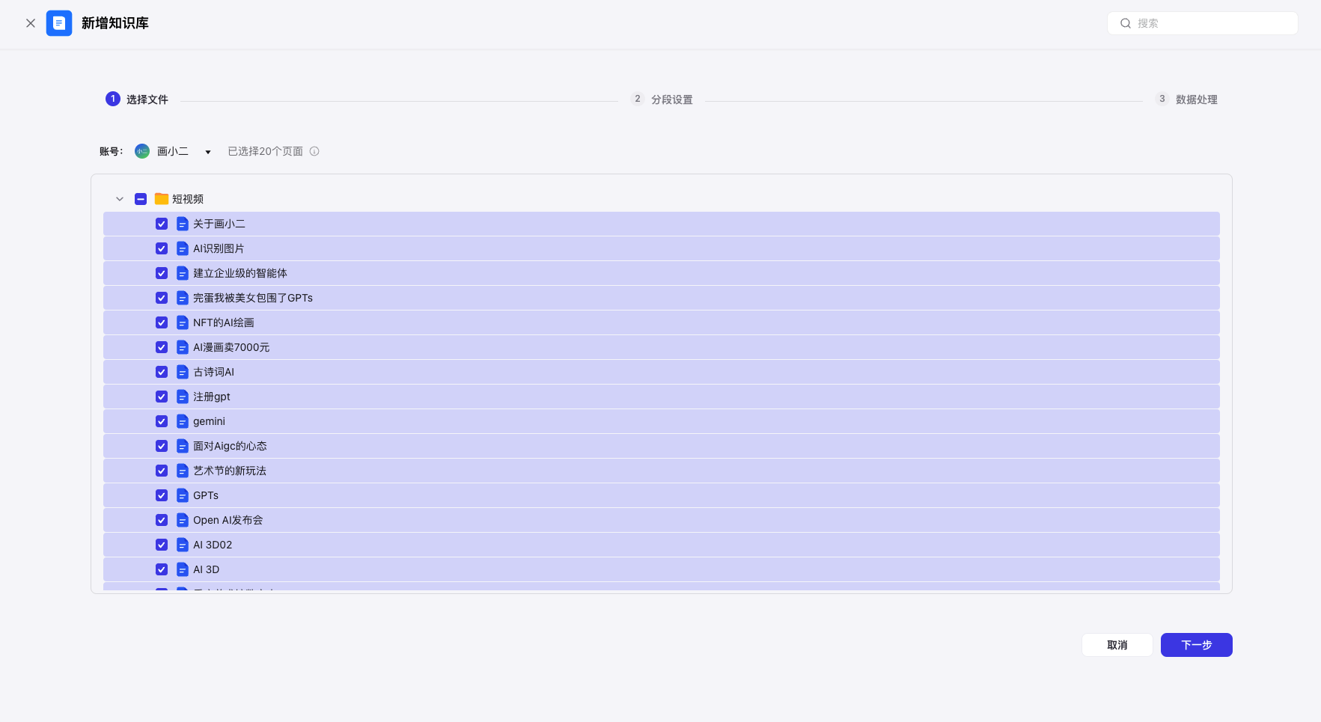Click the 面对Aigc的心态 document icon
Screen dimensions: 1321x722
183,446
